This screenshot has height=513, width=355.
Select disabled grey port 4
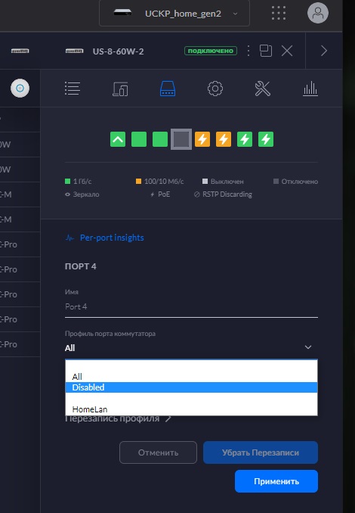pos(181,139)
